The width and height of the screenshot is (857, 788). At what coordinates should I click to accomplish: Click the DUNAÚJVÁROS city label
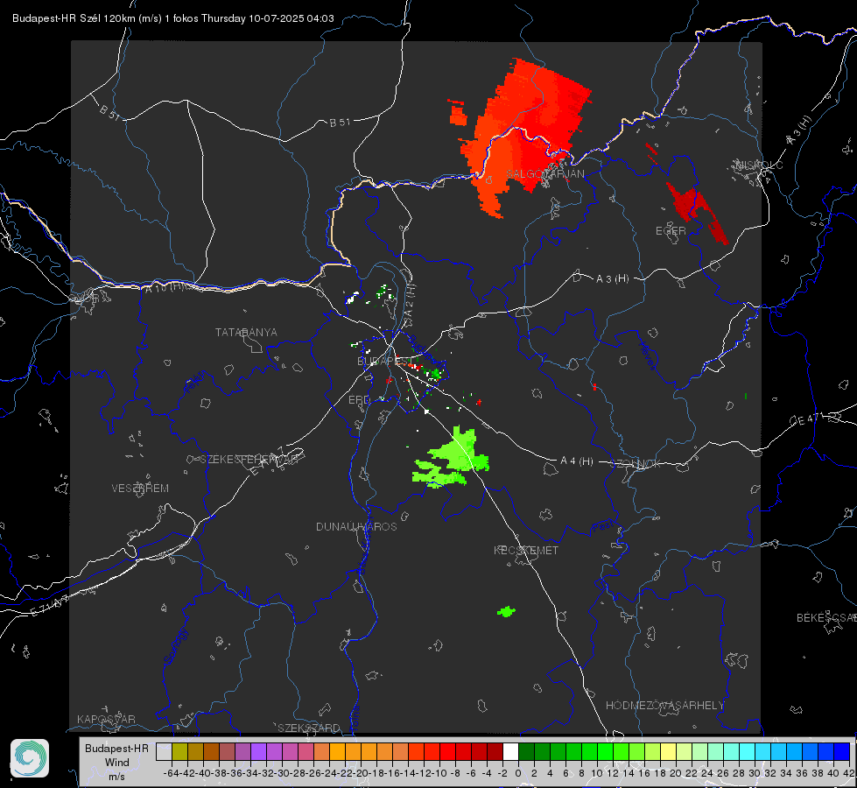pos(356,526)
